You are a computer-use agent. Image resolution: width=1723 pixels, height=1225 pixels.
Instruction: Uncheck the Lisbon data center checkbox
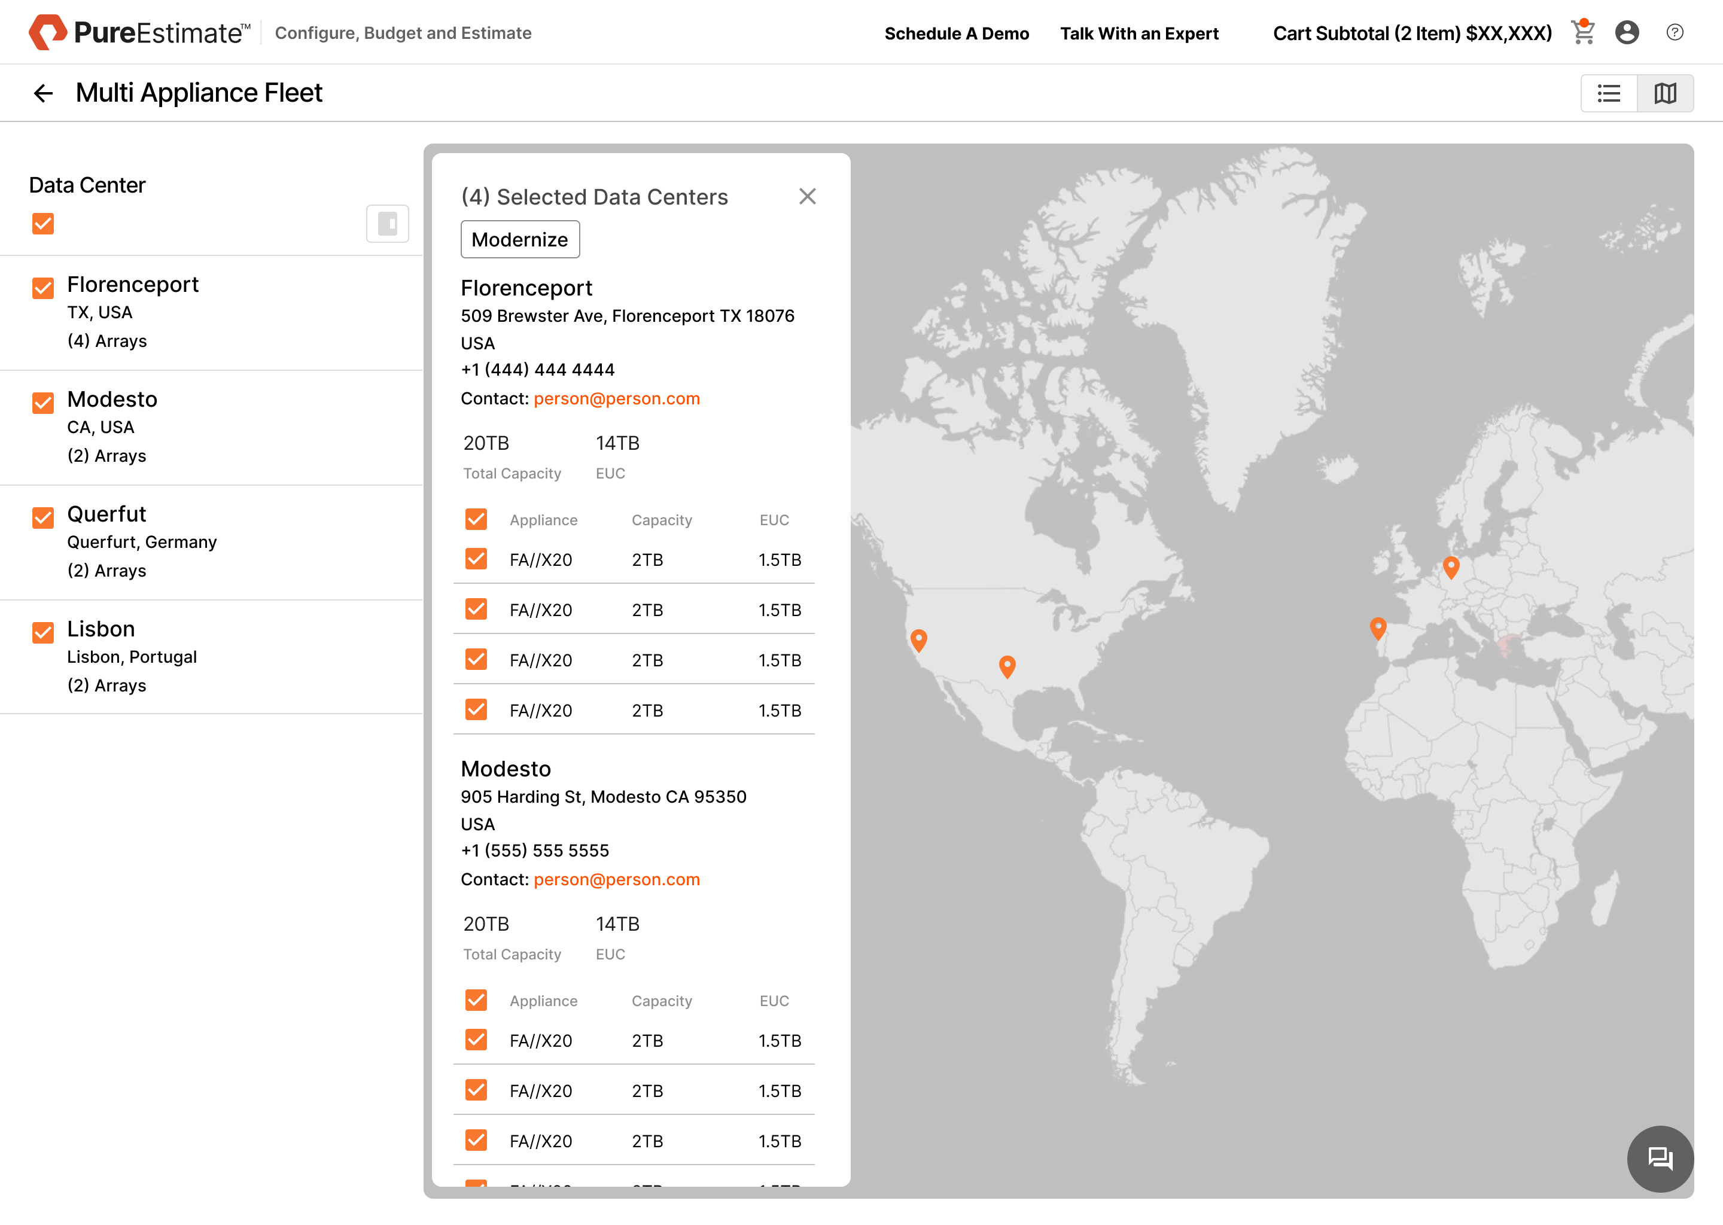43,632
